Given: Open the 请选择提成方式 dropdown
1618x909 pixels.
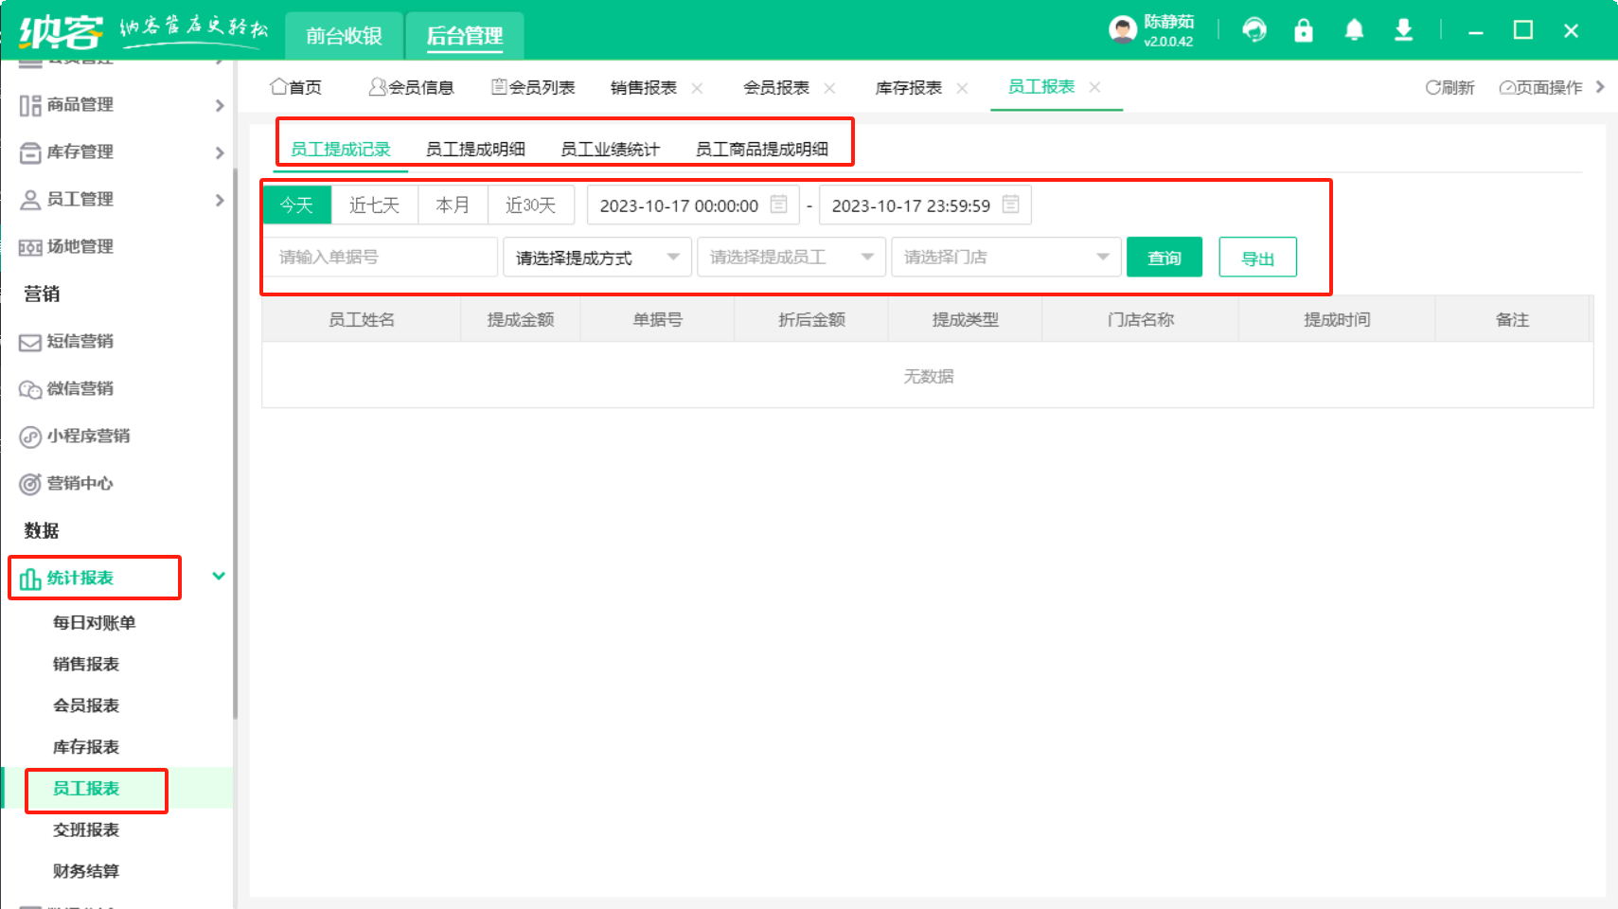Looking at the screenshot, I should [x=596, y=258].
